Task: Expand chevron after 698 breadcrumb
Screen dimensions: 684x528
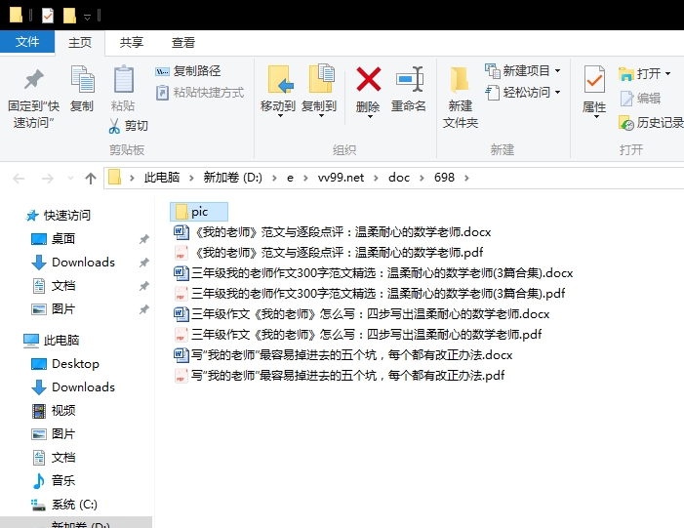Action: (466, 178)
